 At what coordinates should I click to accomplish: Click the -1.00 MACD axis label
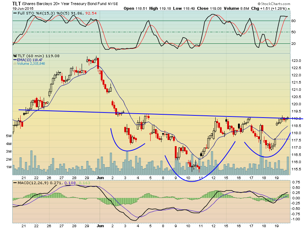coord(295,219)
